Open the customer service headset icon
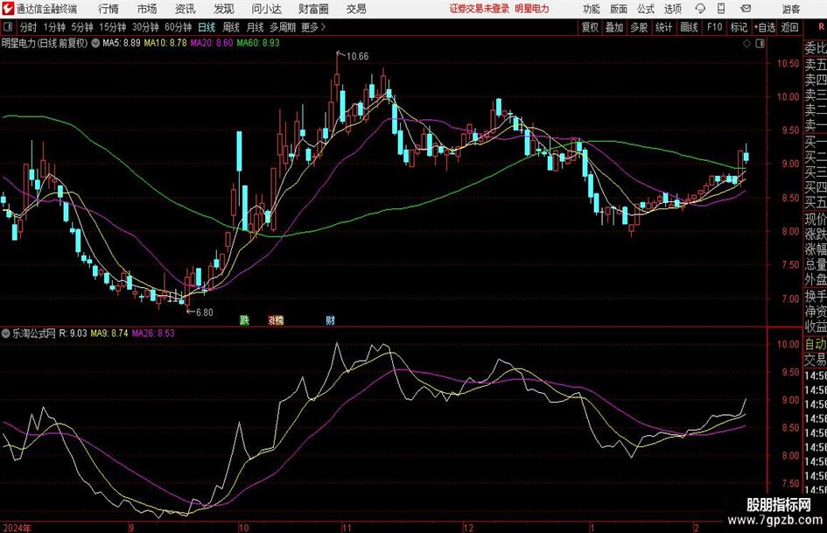 700,9
